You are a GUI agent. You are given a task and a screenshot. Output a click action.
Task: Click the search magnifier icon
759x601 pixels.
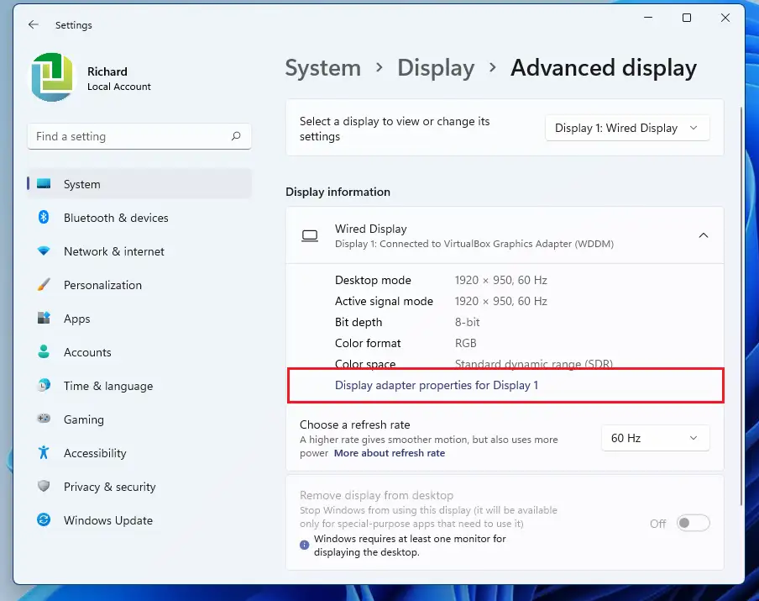pos(236,136)
